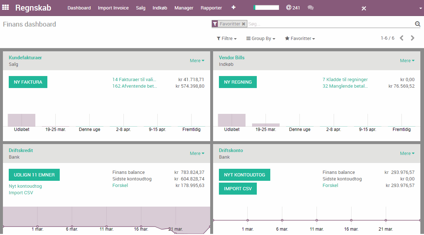
Task: Open the Filtre dropdown
Action: tap(227, 38)
